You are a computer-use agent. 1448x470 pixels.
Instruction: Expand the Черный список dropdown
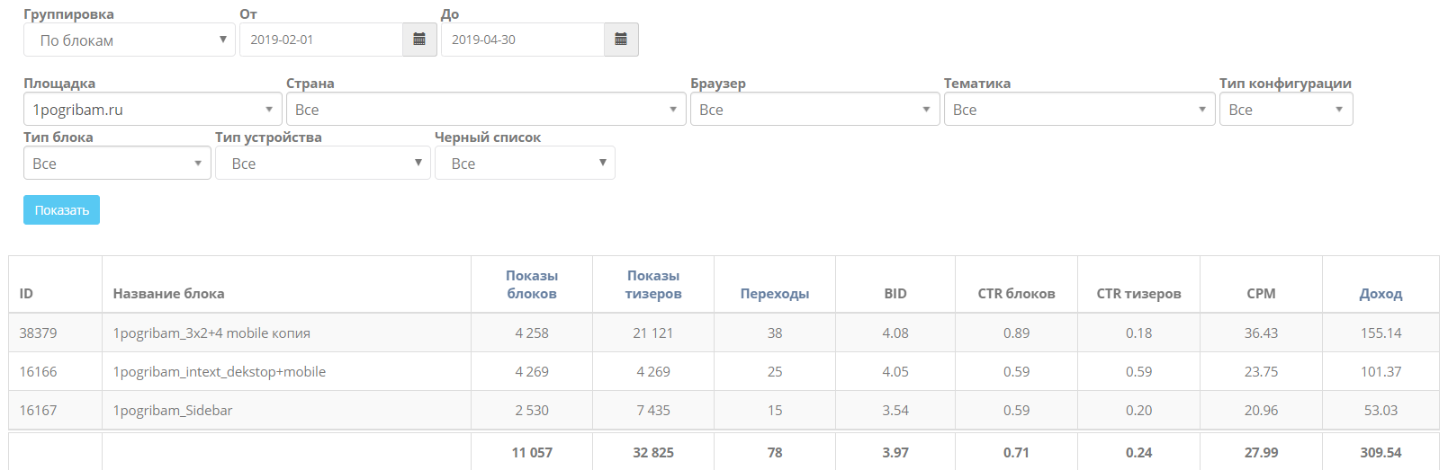pos(525,164)
